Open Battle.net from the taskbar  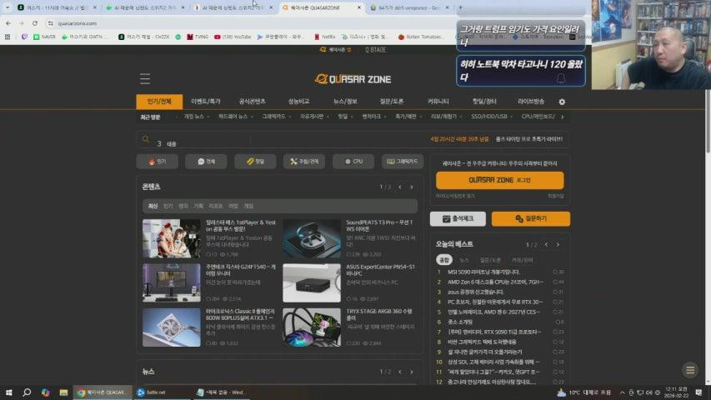152,392
